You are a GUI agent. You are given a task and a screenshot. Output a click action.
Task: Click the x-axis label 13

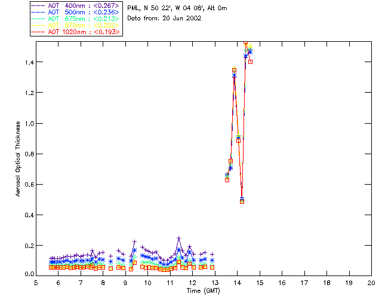215,283
